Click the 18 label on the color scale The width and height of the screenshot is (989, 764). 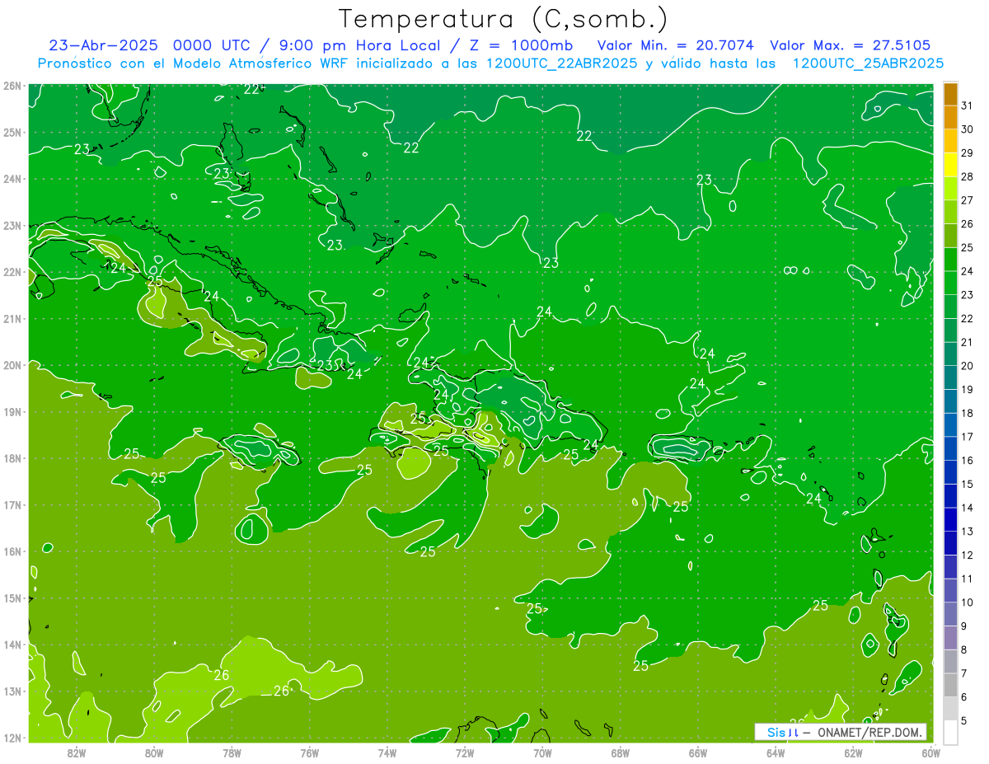(x=968, y=413)
